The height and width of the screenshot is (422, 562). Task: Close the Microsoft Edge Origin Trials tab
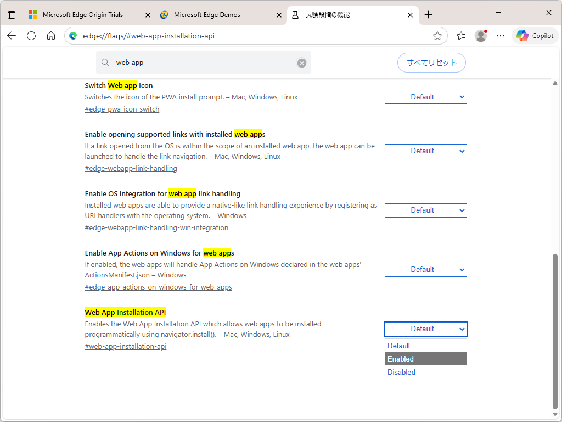(148, 15)
